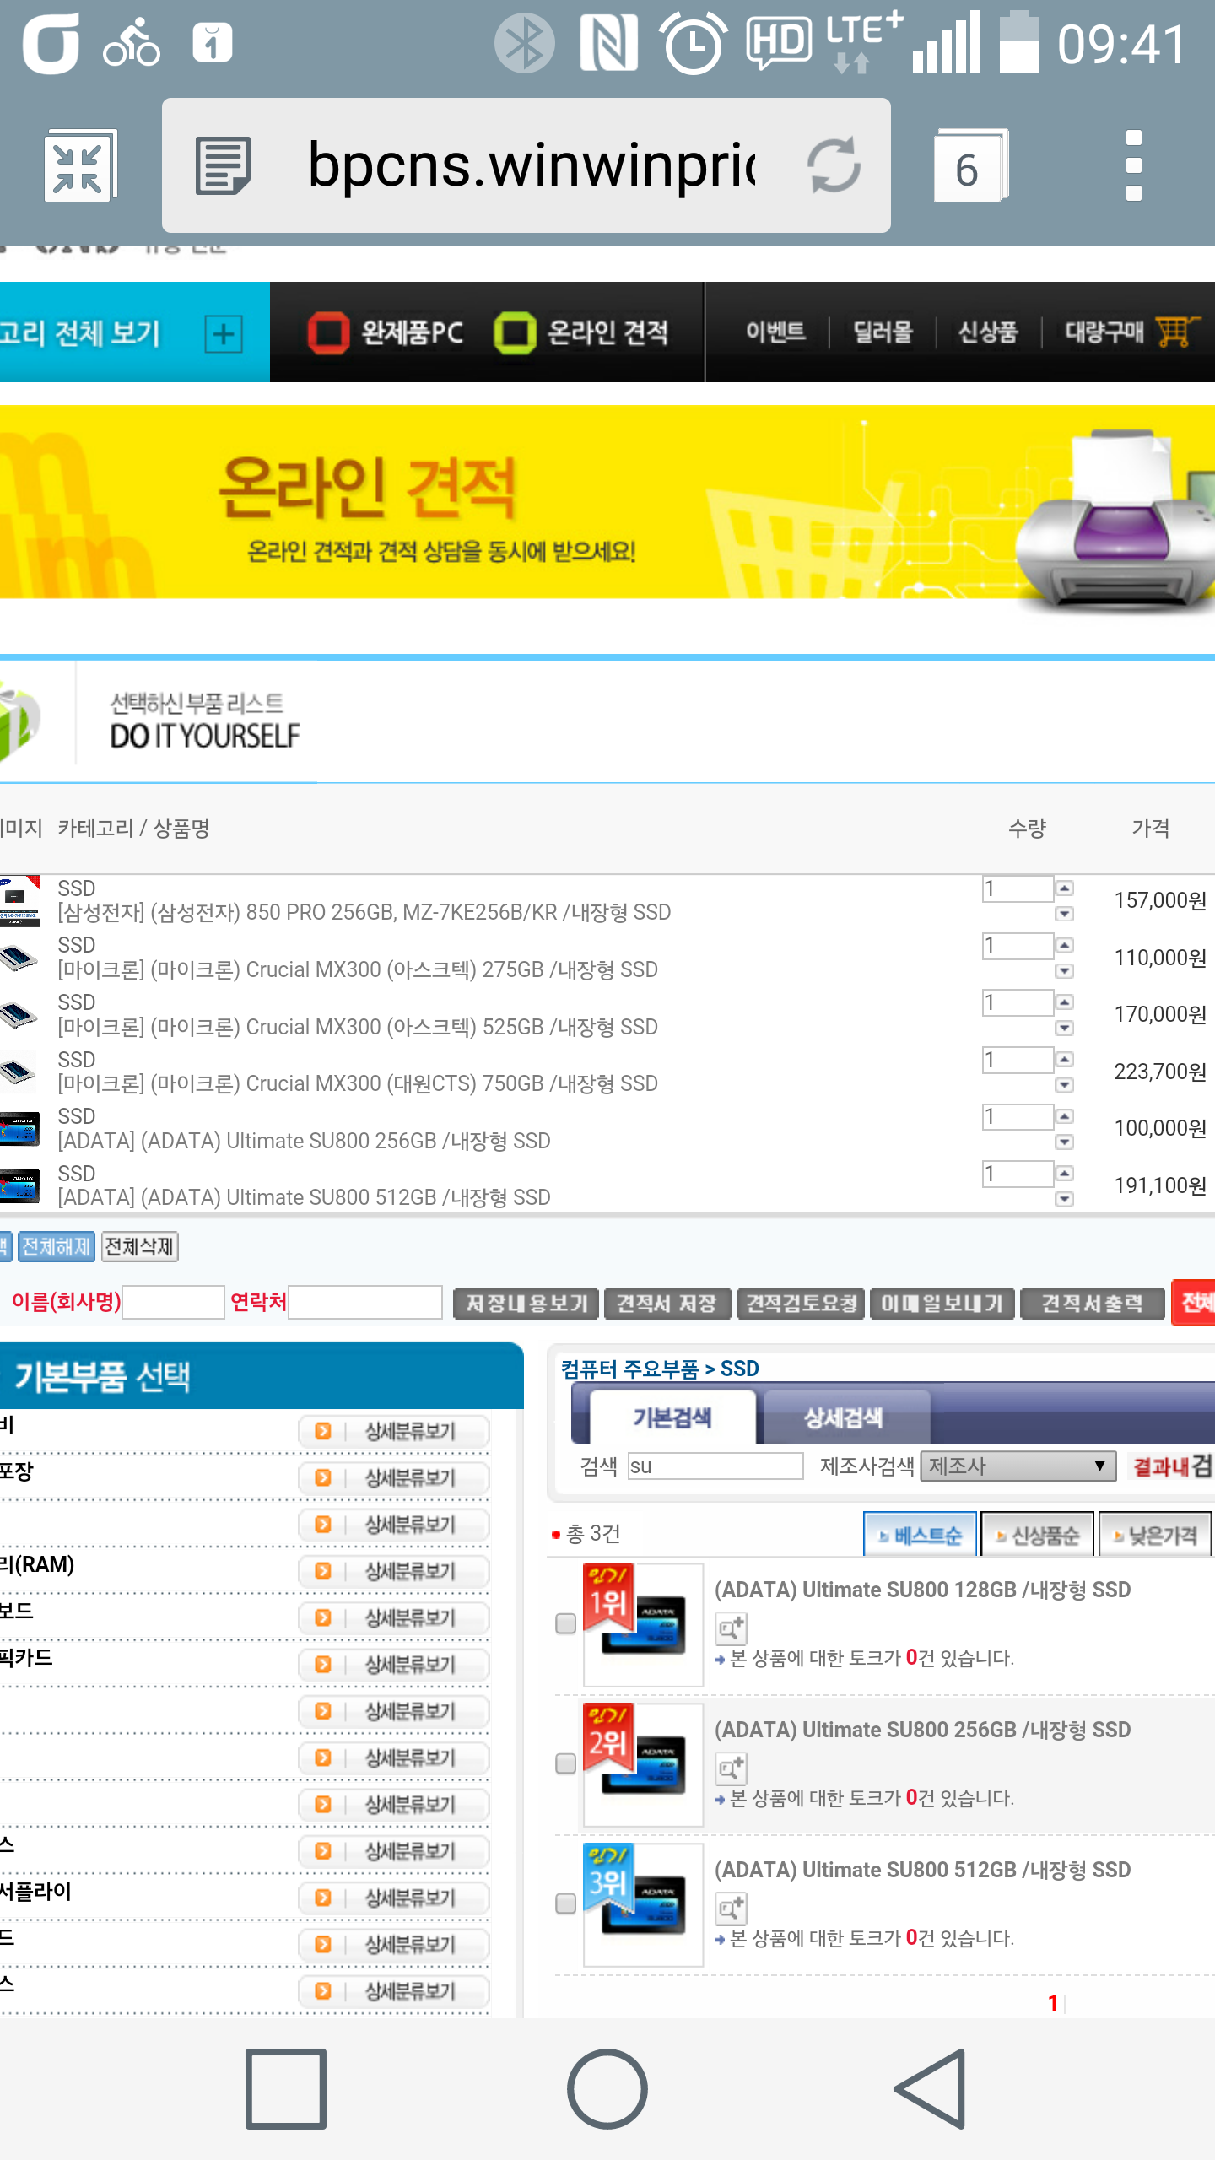This screenshot has height=2160, width=1215.
Task: Expand 상세분류보기 in the 보드 row
Action: (394, 1617)
